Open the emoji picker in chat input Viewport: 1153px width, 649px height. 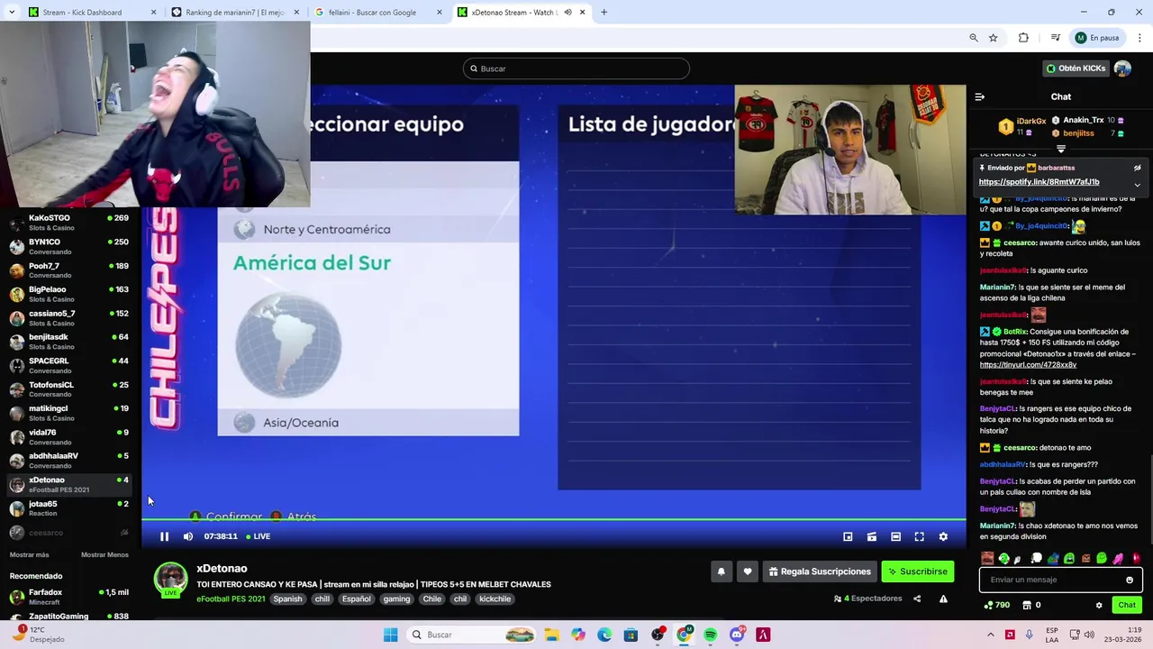(x=1130, y=580)
